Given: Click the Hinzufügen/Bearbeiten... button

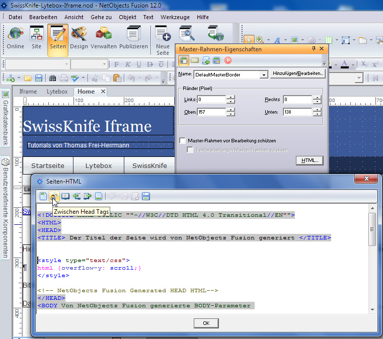Looking at the screenshot, I should tap(298, 74).
